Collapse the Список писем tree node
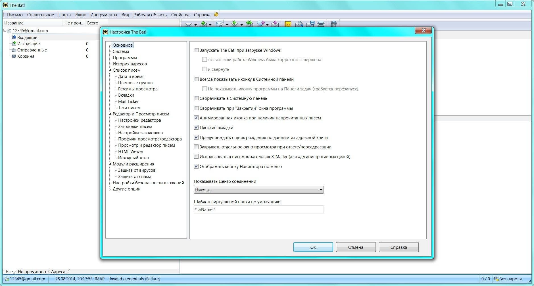 click(x=110, y=70)
